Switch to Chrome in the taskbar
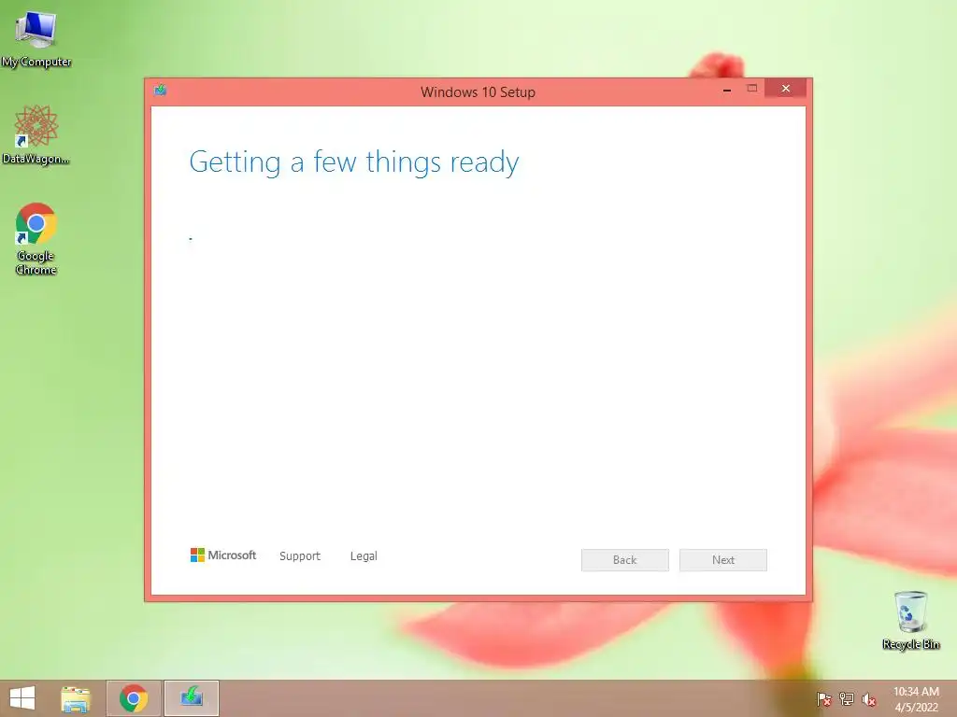This screenshot has width=957, height=717. click(x=134, y=698)
